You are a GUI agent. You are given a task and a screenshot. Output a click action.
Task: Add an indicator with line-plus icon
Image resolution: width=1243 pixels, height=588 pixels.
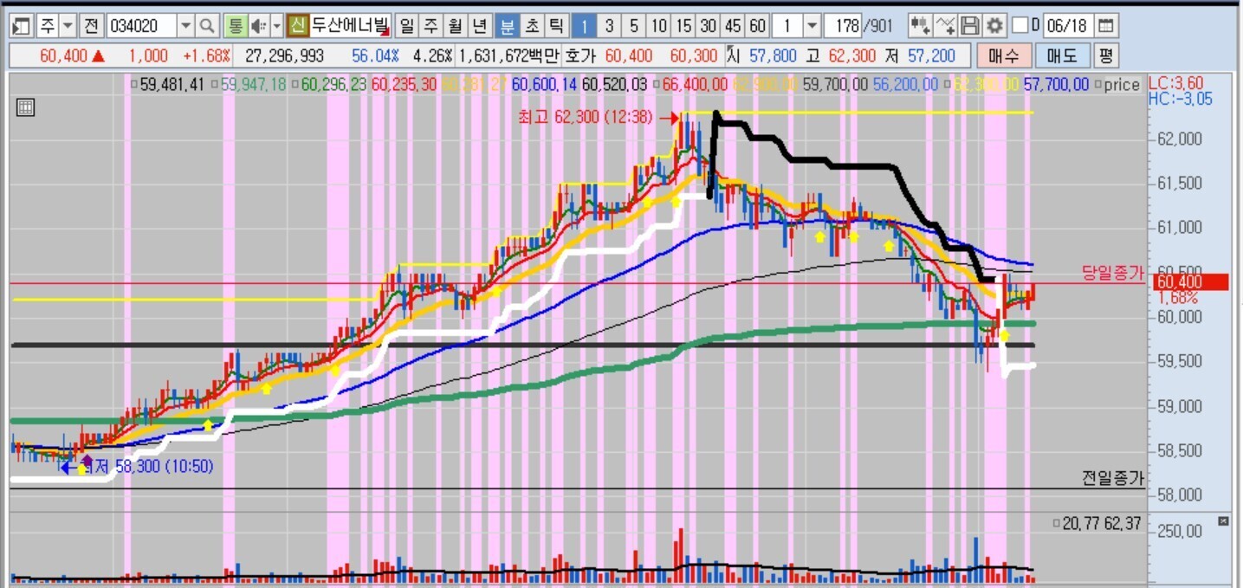point(947,25)
